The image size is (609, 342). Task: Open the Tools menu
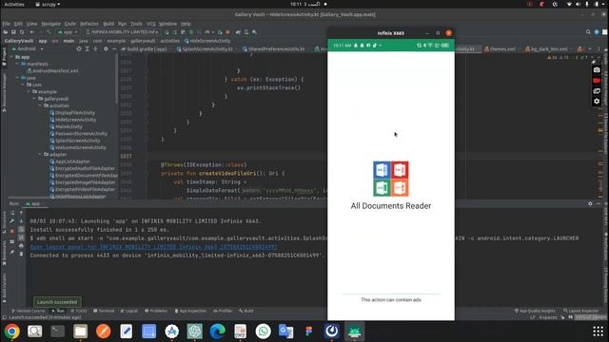136,24
